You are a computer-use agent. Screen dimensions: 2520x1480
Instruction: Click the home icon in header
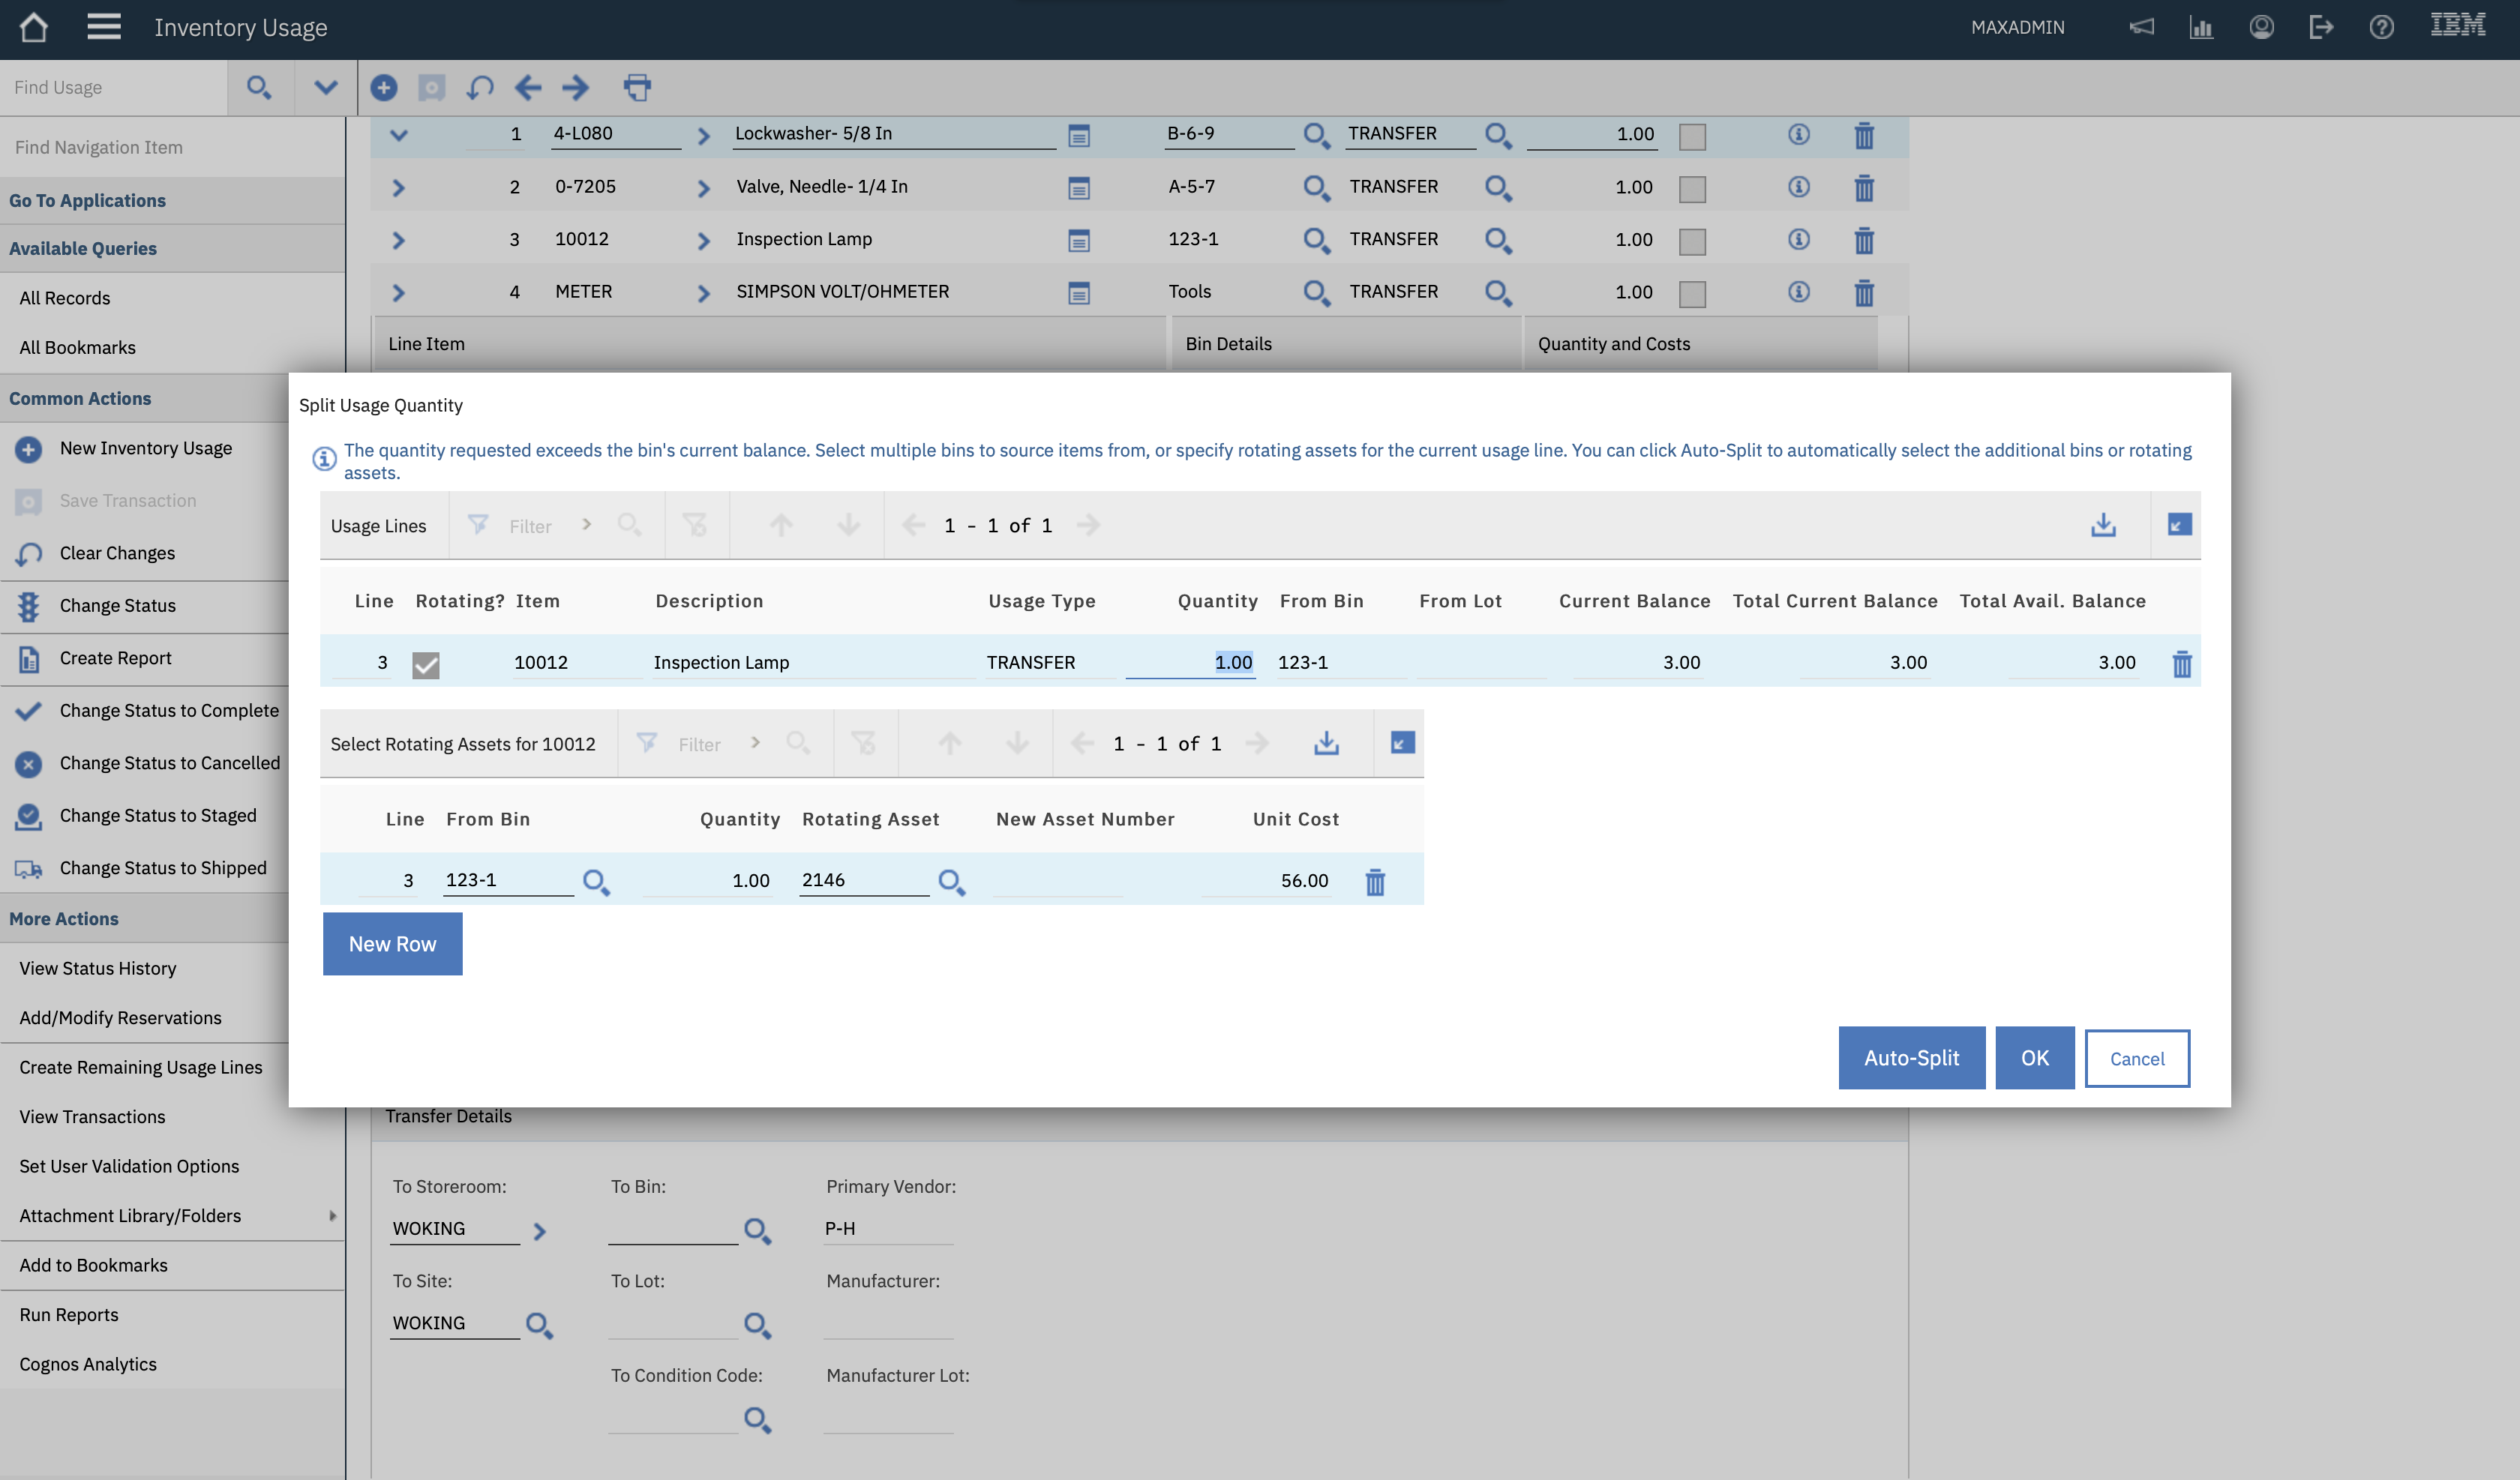(33, 27)
